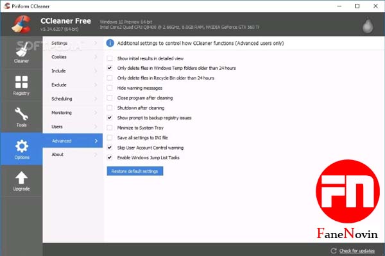
Task: Check Save all settings to INI file
Action: pyautogui.click(x=110, y=138)
